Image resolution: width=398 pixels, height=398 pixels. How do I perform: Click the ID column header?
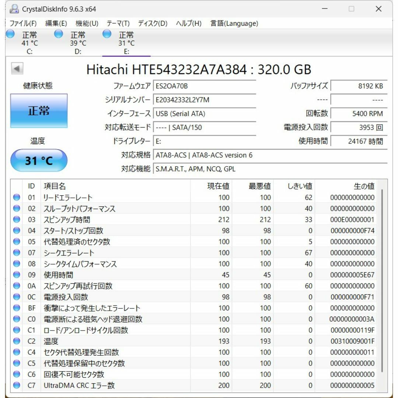click(x=31, y=186)
